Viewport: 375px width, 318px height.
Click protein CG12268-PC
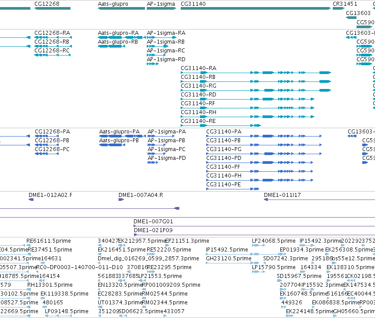coord(52,149)
